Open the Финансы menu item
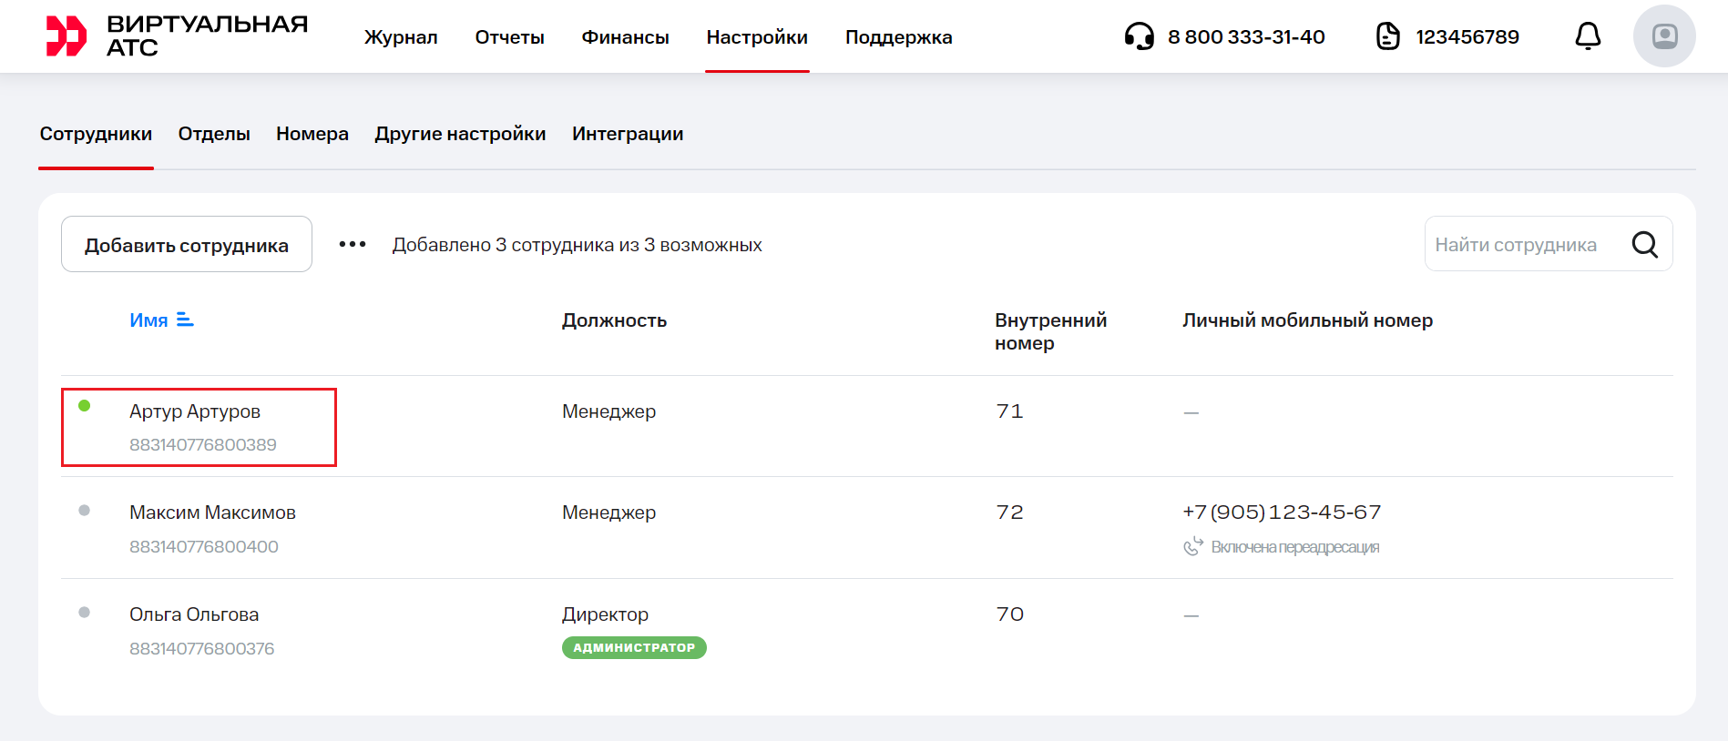Screen dimensions: 1728x741 coord(625,37)
